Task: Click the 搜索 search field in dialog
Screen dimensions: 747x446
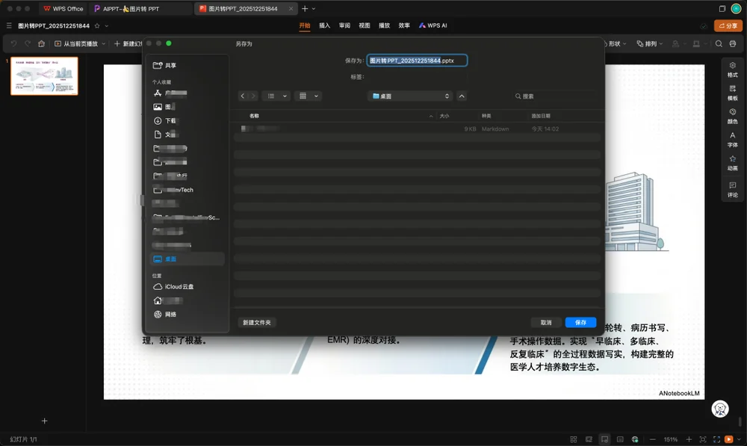Action: pos(554,96)
